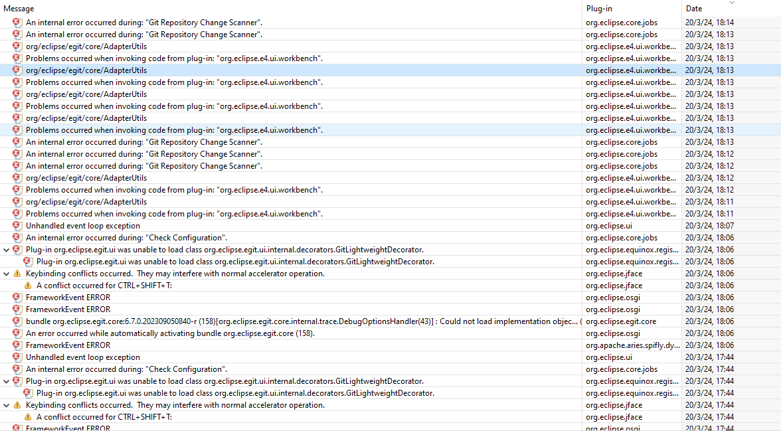Click the date cell 20/3/24, 18:14

pos(709,23)
